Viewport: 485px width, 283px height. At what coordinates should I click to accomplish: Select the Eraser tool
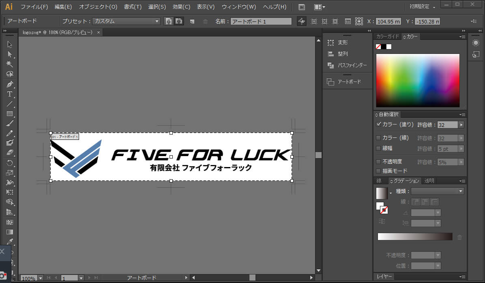[x=10, y=153]
